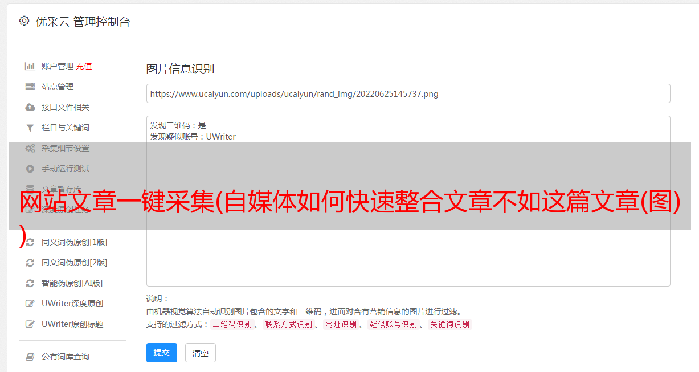Screen dimensions: 699x372
Task: Open UWriter深度原创 menu item
Action: pyautogui.click(x=72, y=304)
